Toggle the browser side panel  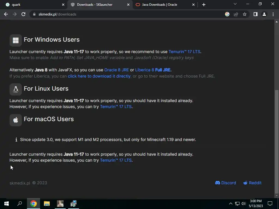click(256, 14)
